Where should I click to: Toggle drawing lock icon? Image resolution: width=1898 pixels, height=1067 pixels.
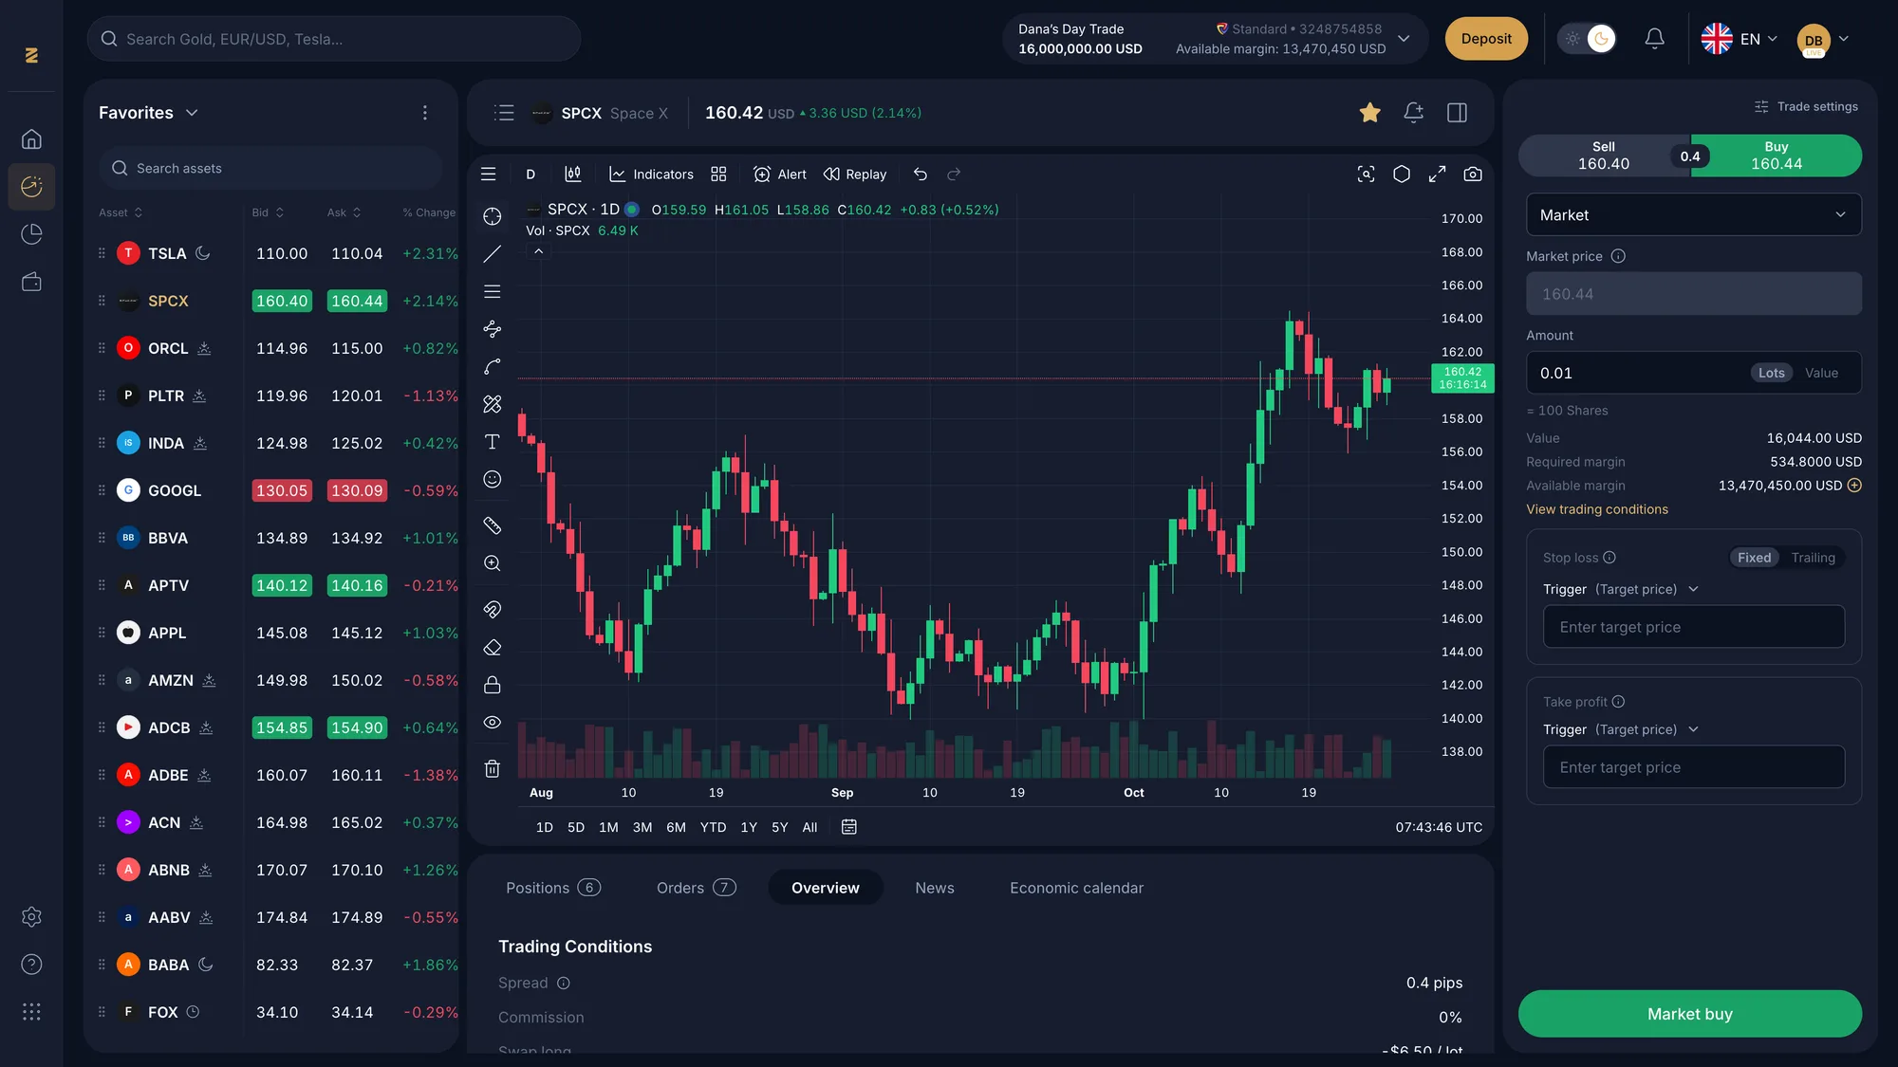point(492,685)
